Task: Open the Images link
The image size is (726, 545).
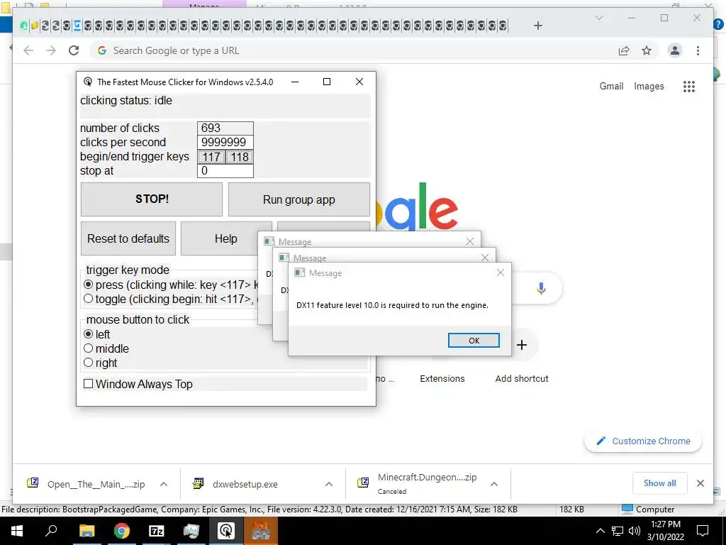Action: (649, 86)
